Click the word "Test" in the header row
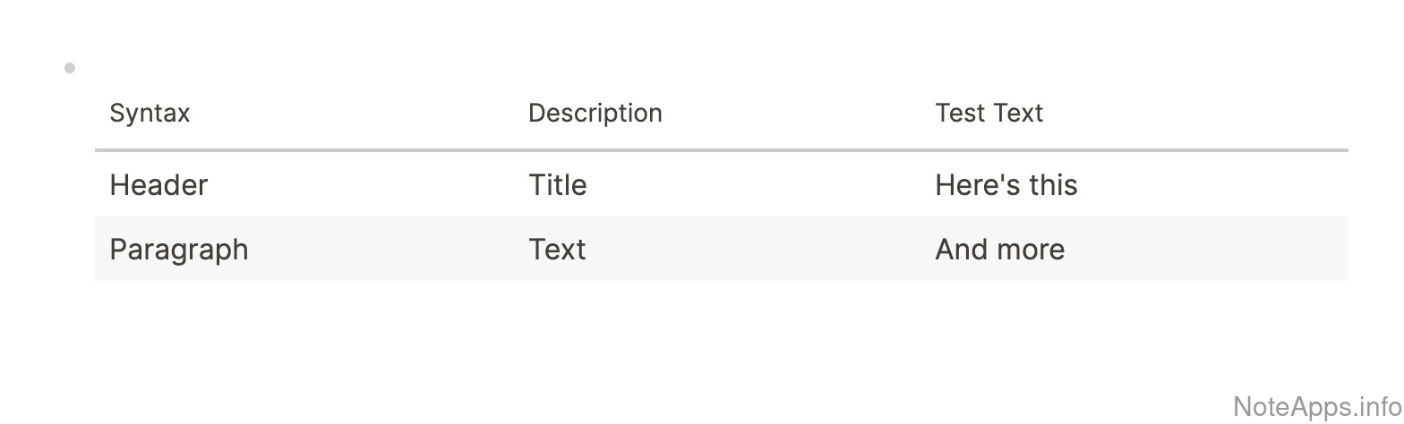Screen dimensions: 1404x424 [x=959, y=114]
